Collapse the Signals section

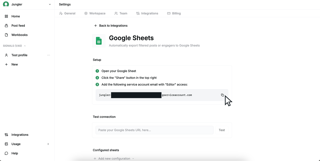[x=25, y=46]
